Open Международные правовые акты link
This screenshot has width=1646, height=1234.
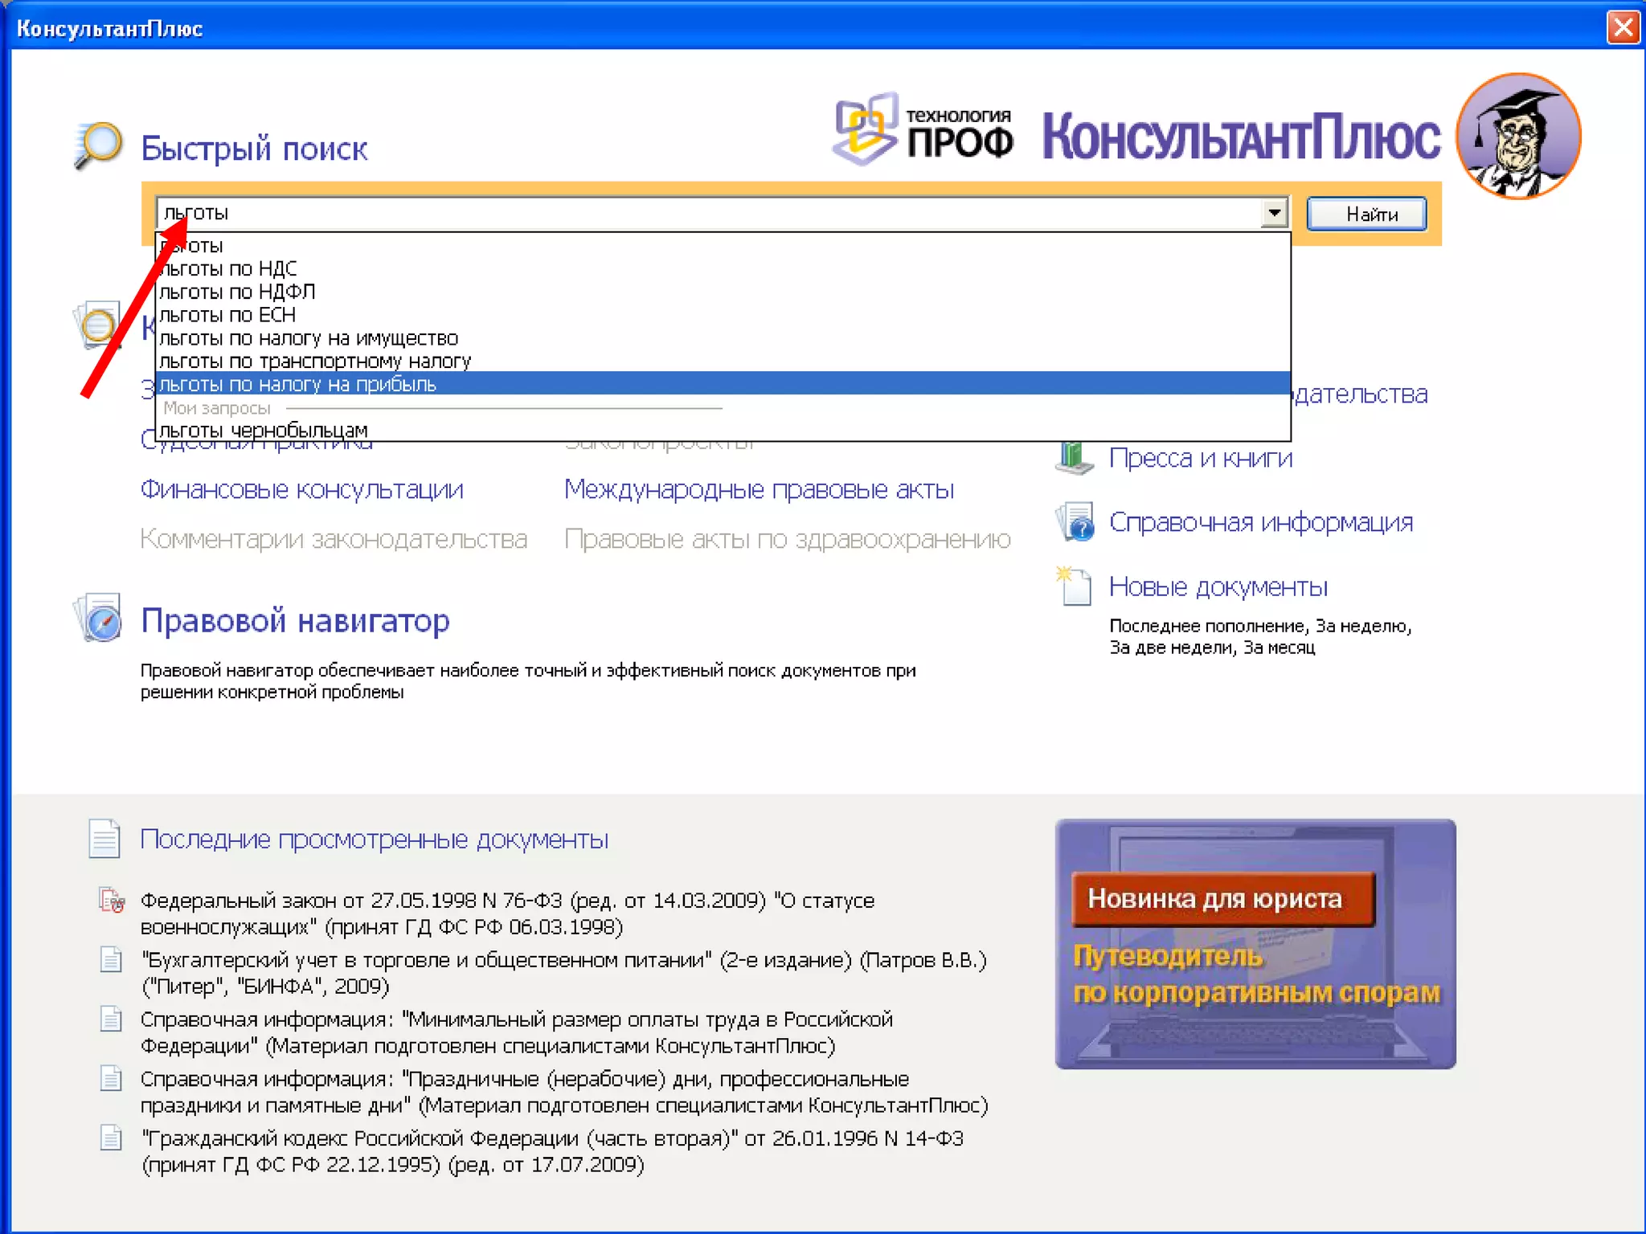(759, 489)
